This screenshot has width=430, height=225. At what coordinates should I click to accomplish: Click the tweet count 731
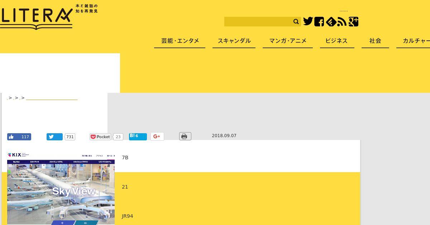pyautogui.click(x=70, y=137)
